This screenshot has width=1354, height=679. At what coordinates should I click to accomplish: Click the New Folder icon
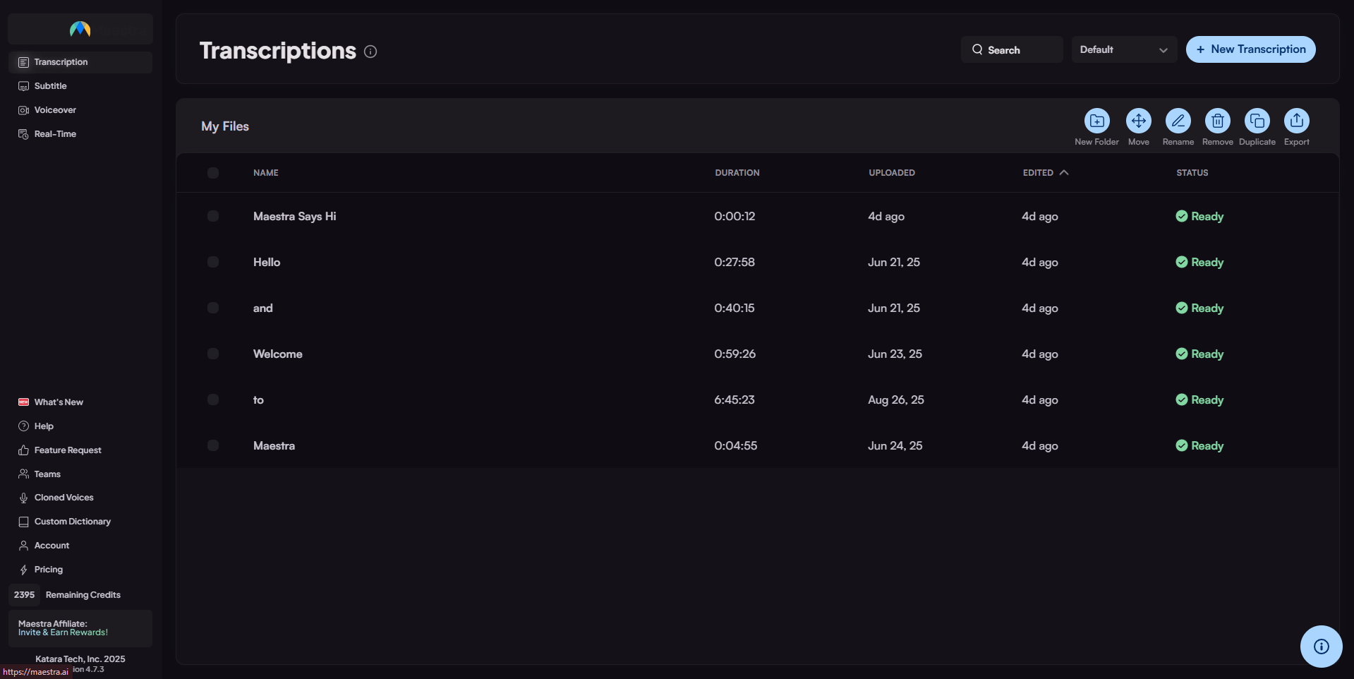(x=1096, y=121)
